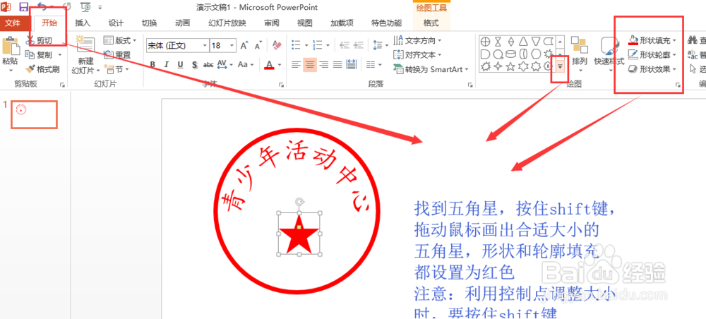This screenshot has width=706, height=319.
Task: Click the New Slide (新建幻灯片) icon
Action: (x=85, y=45)
